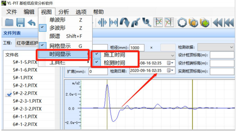236x131 pixels.
Task: Open the 分析 menu
Action: click(64, 12)
